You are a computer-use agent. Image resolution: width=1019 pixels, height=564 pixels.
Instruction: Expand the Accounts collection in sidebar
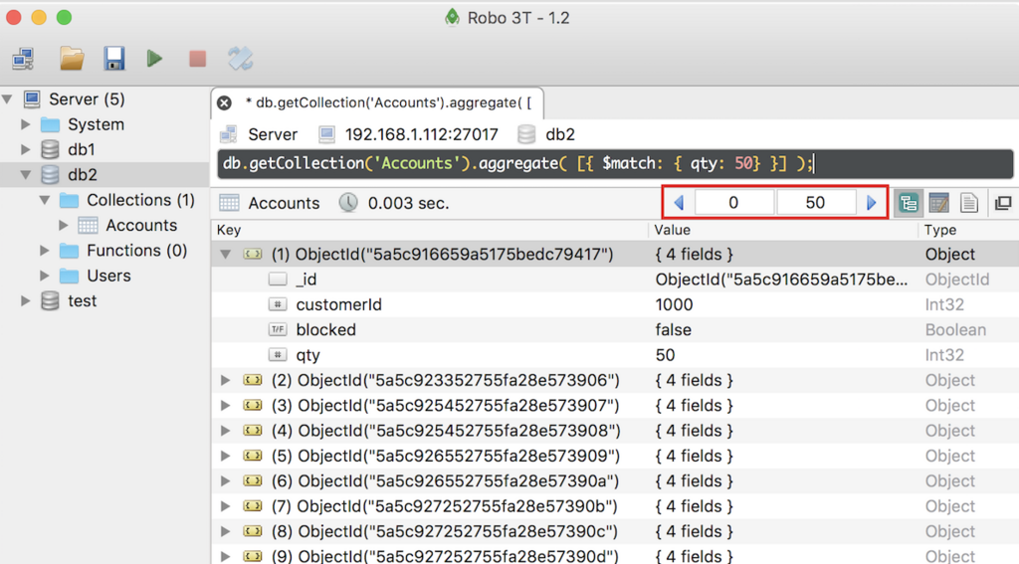pyautogui.click(x=63, y=226)
